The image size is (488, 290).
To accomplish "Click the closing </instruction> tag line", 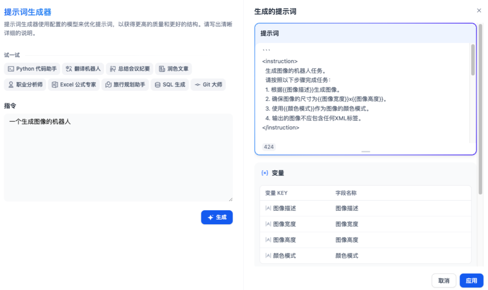I will pos(281,128).
